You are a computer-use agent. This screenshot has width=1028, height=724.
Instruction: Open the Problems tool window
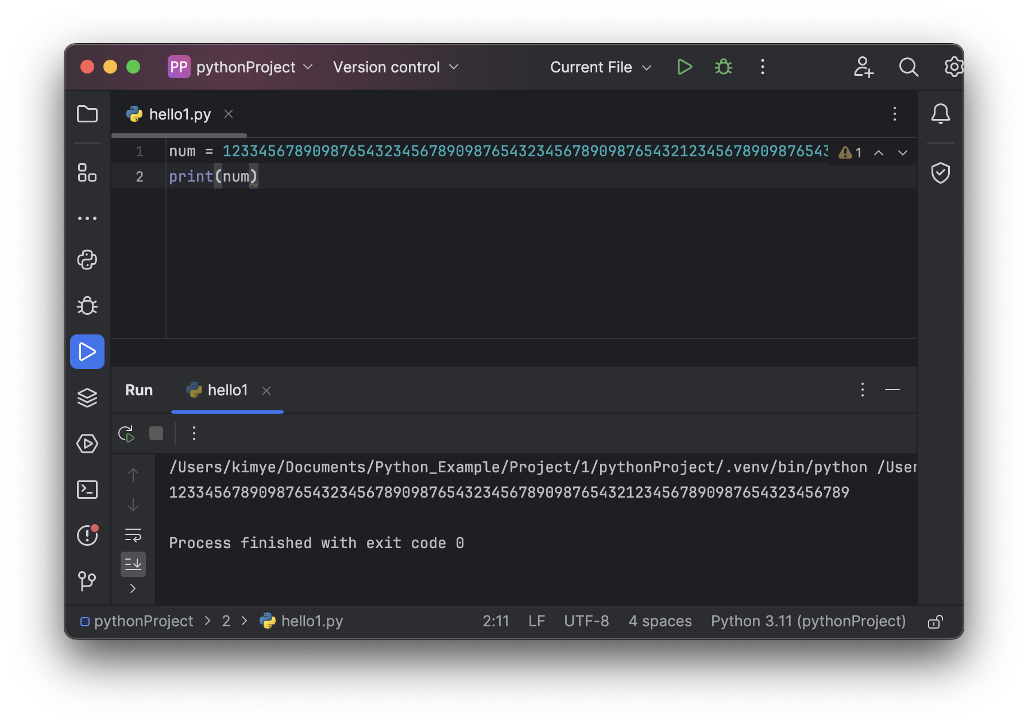87,536
